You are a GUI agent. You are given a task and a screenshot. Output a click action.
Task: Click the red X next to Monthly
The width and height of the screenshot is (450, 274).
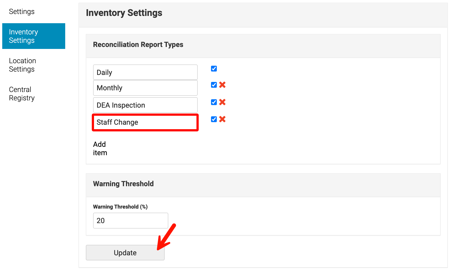[x=222, y=85]
